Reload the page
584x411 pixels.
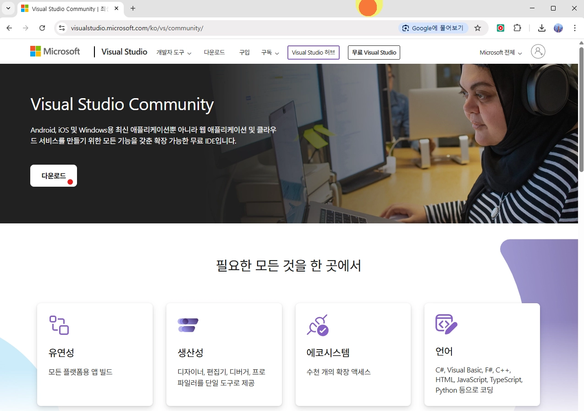coord(42,28)
